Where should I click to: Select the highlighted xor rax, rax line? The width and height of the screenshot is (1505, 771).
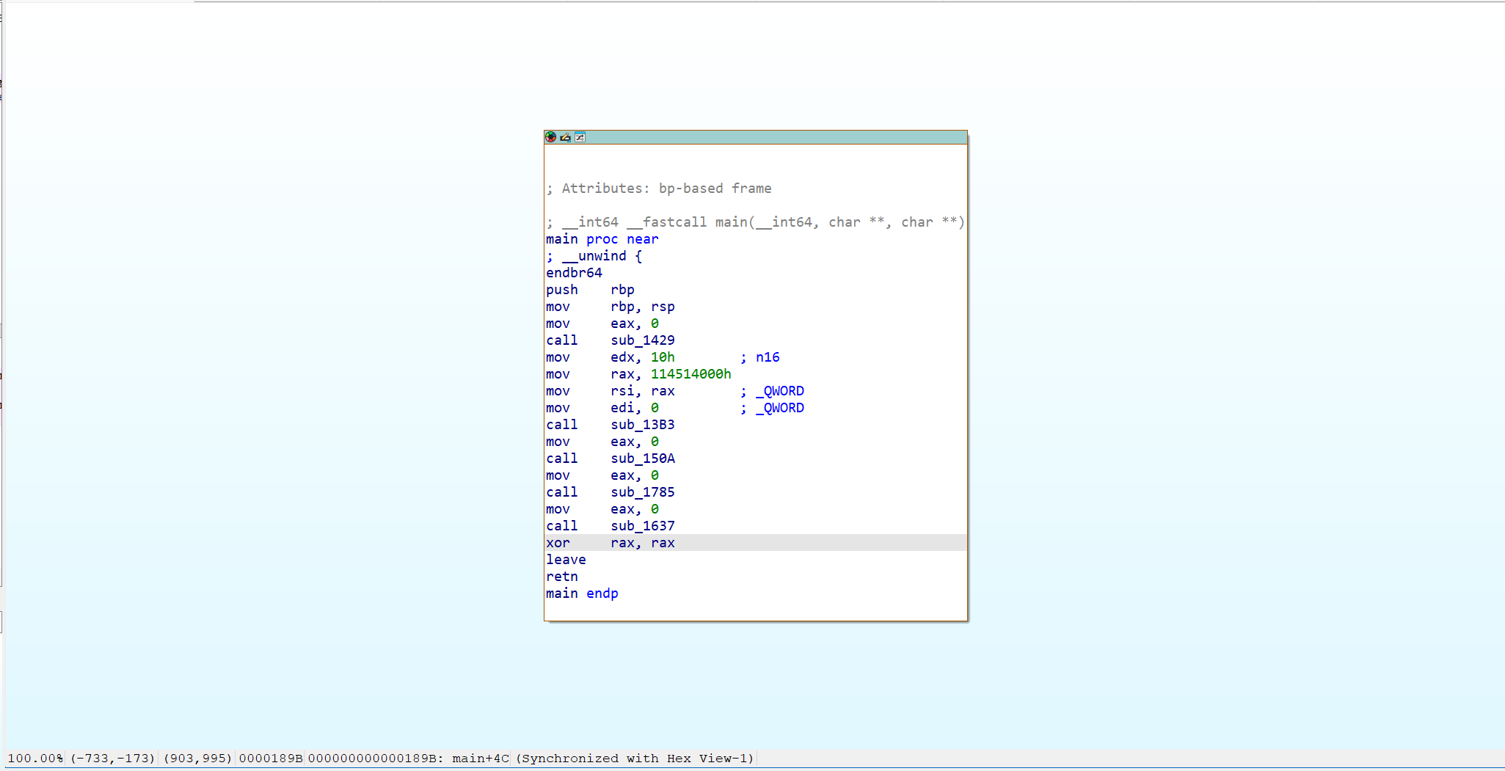click(611, 542)
